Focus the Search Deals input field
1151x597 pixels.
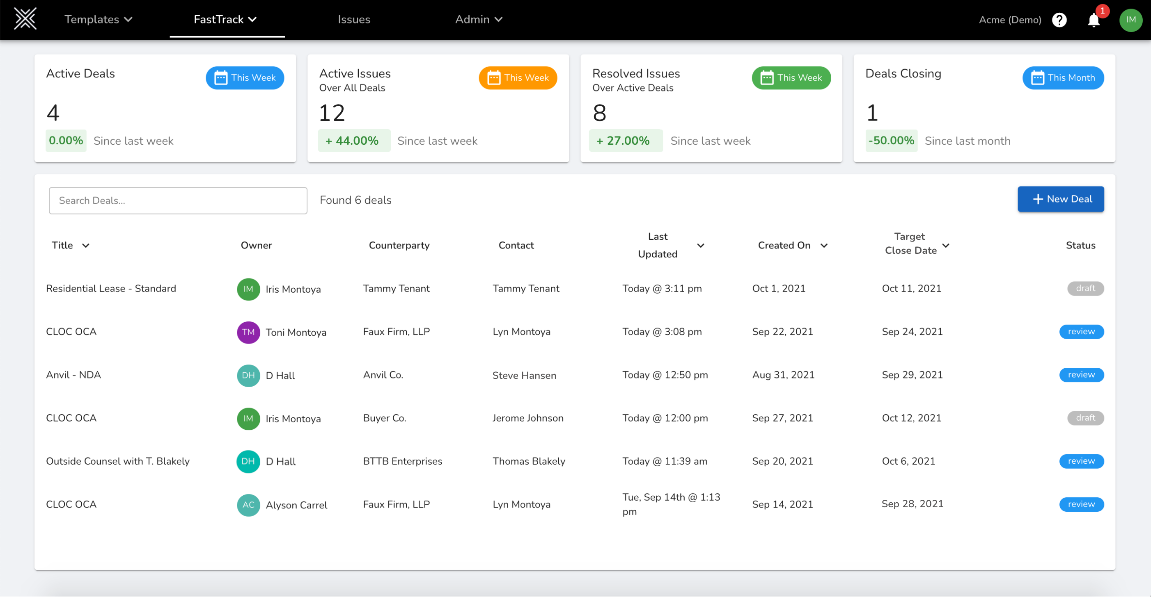(x=178, y=201)
